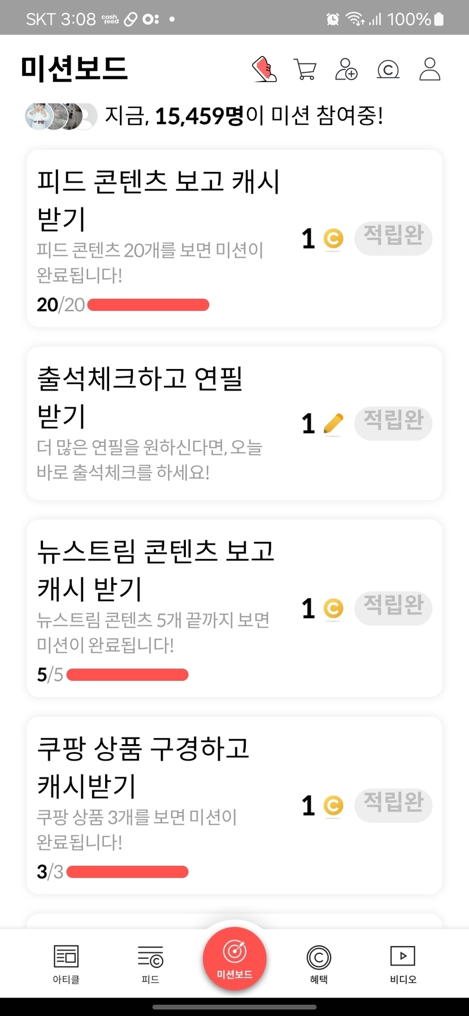The width and height of the screenshot is (469, 1016).
Task: Tap 적립완 button on attendance check mission
Action: (x=393, y=423)
